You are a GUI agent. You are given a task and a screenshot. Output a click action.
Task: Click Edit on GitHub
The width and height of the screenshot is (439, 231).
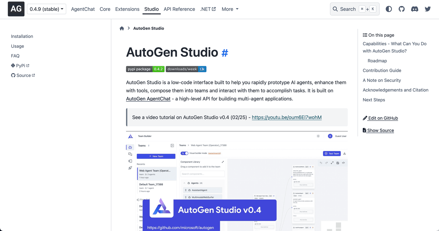click(383, 118)
